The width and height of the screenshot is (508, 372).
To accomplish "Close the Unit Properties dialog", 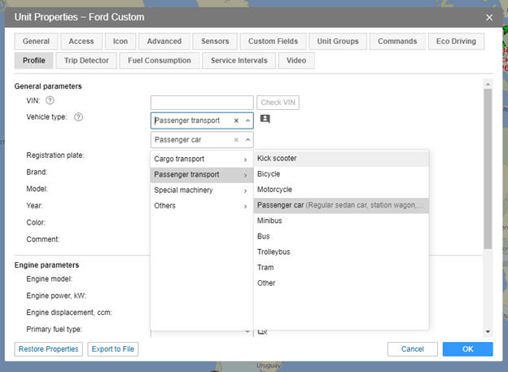I will click(x=489, y=17).
